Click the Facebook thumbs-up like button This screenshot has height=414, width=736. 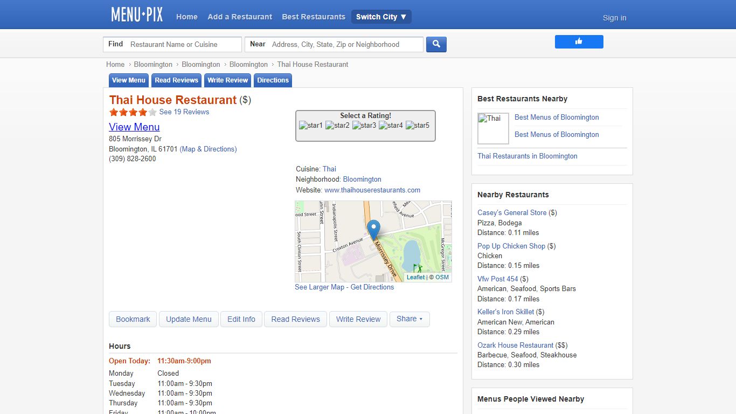(x=579, y=42)
